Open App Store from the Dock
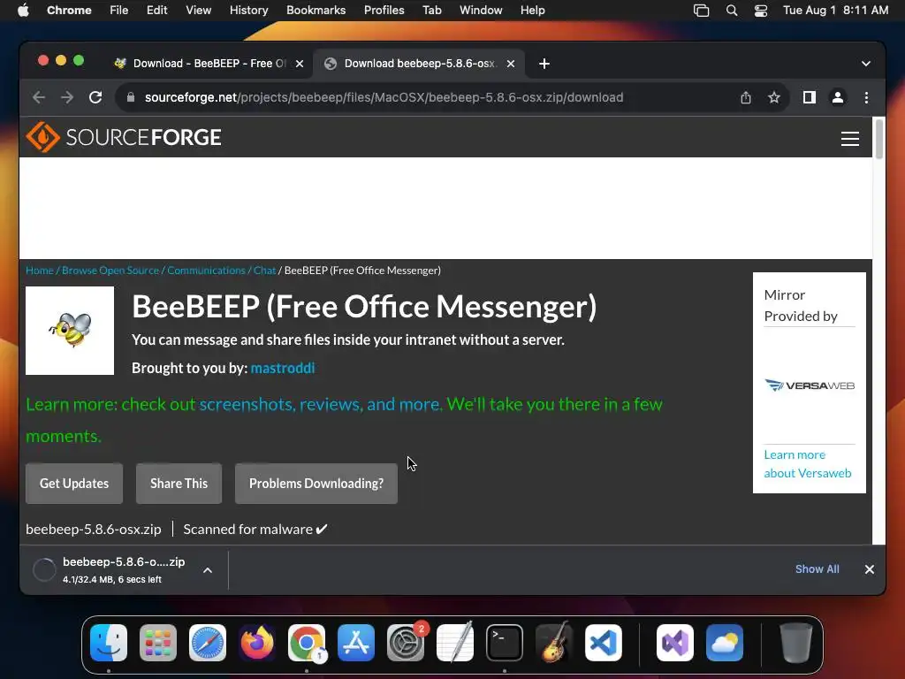Screen dimensions: 905x679 [356, 643]
